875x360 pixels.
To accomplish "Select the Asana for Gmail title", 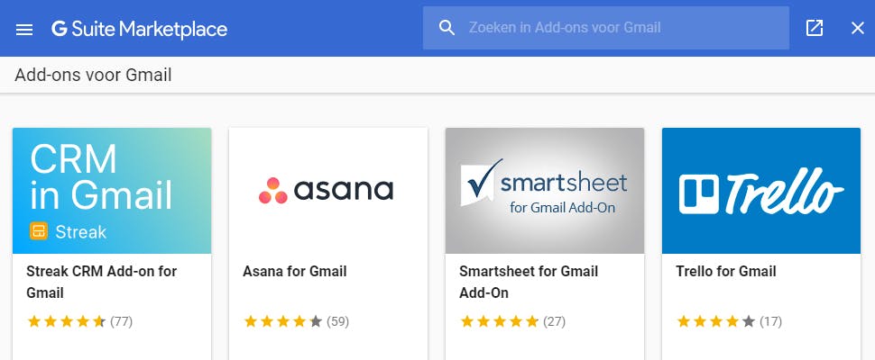I will [295, 271].
